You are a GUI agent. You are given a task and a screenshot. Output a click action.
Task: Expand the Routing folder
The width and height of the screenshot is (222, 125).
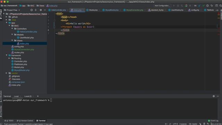9,58
